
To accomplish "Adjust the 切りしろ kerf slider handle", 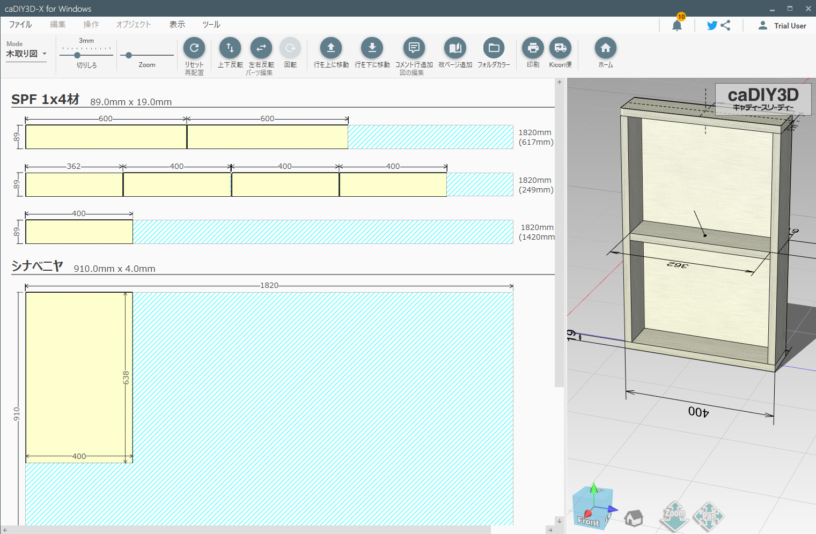I will click(77, 55).
